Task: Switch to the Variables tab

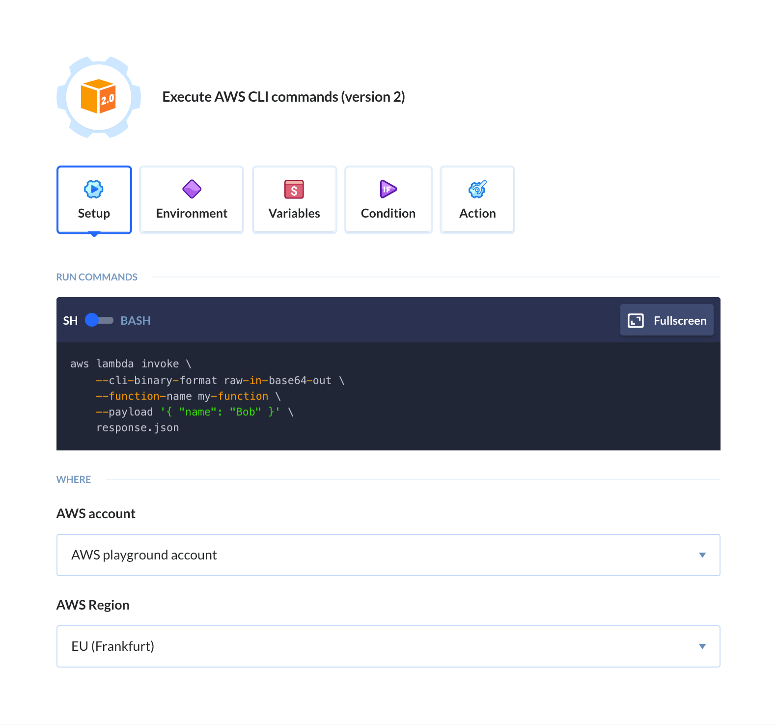Action: click(x=294, y=200)
